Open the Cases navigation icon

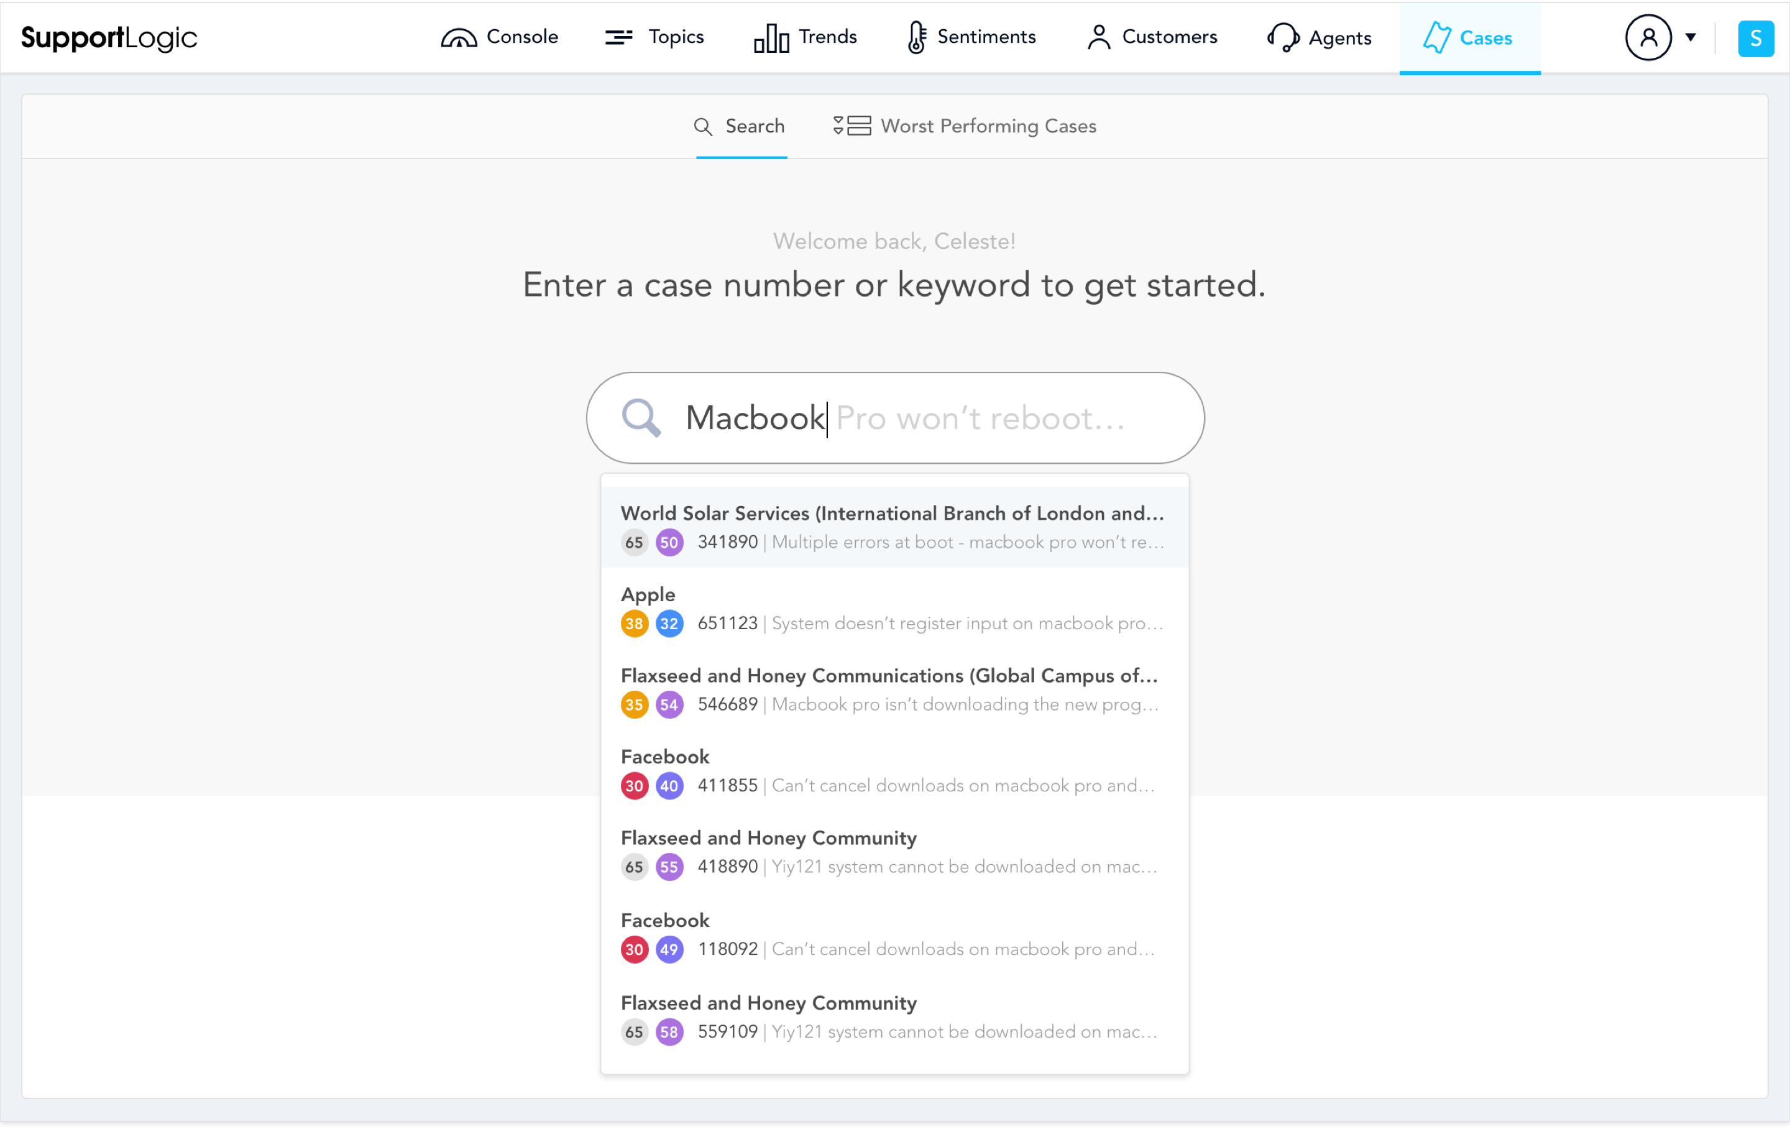1436,37
